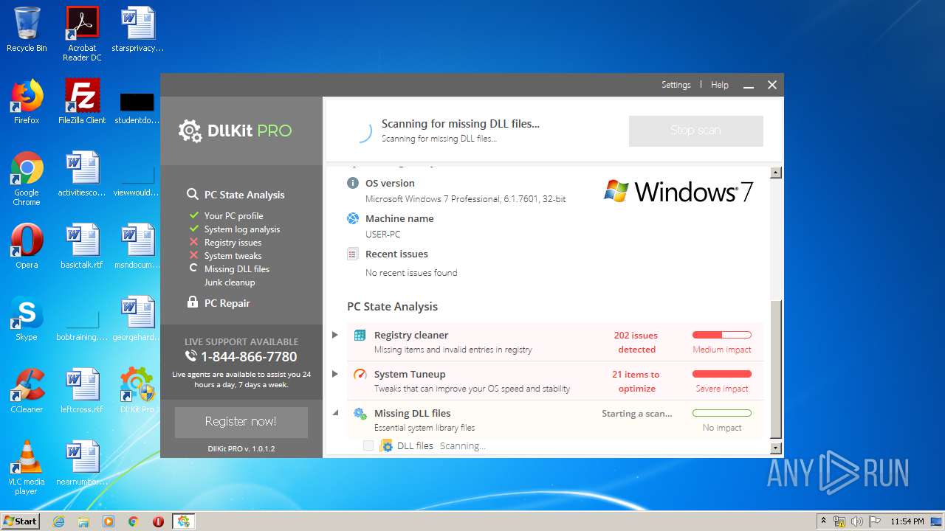Click the Chrome icon in taskbar
The image size is (945, 531).
point(133,521)
